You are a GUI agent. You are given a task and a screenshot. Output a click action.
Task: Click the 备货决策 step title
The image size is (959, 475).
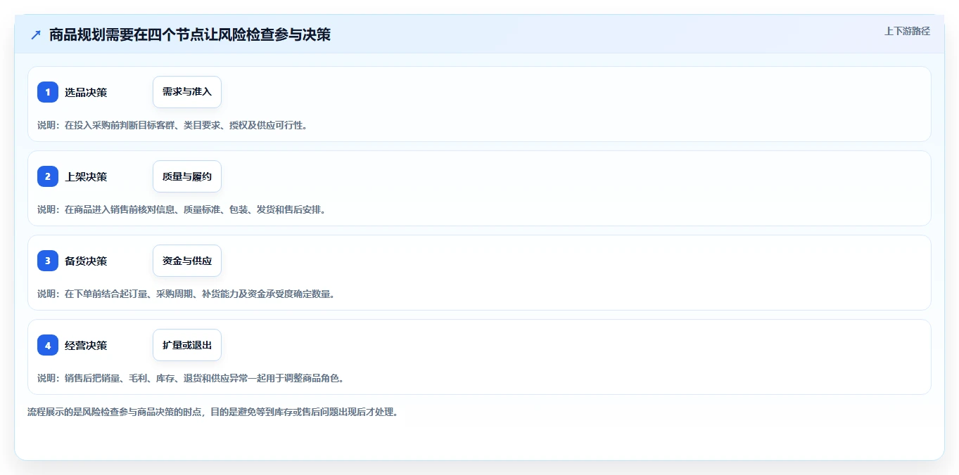point(86,261)
